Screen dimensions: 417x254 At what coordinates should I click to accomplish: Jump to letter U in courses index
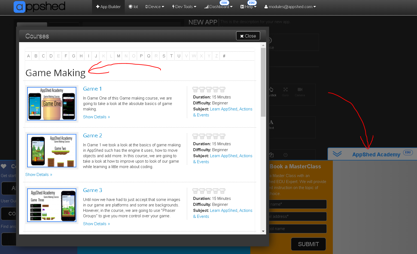tap(179, 56)
